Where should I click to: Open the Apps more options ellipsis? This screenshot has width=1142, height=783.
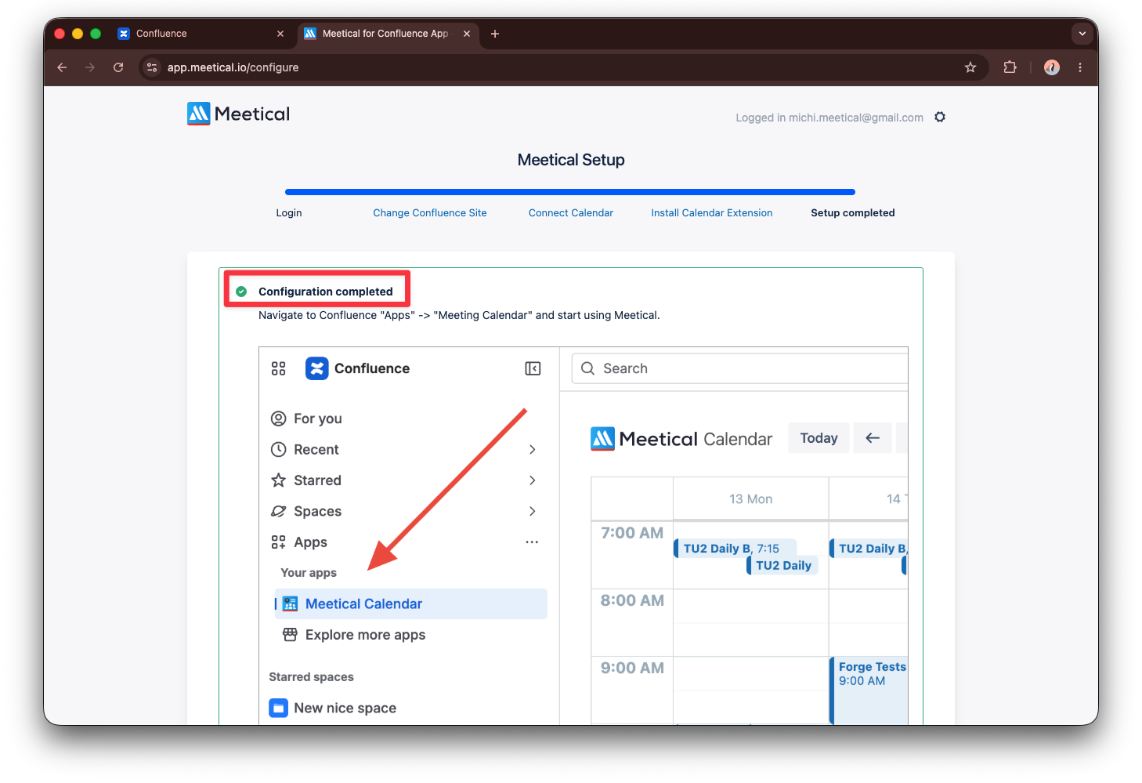tap(533, 542)
